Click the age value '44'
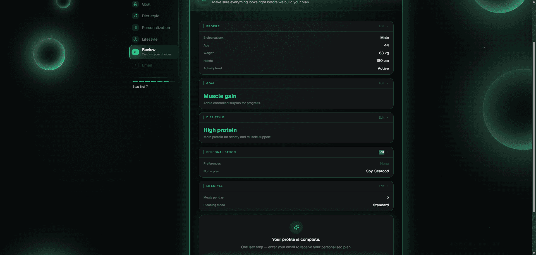Image resolution: width=536 pixels, height=255 pixels. click(x=386, y=45)
